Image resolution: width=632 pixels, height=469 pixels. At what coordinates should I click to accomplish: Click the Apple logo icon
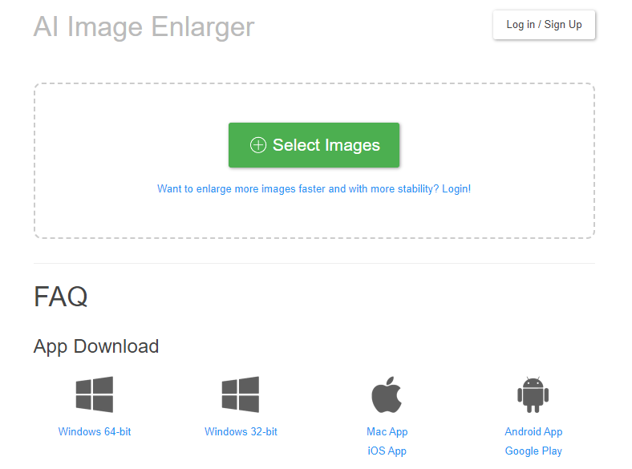[387, 394]
